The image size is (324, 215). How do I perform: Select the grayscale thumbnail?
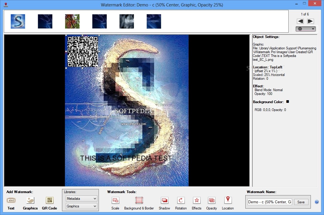pos(127,21)
